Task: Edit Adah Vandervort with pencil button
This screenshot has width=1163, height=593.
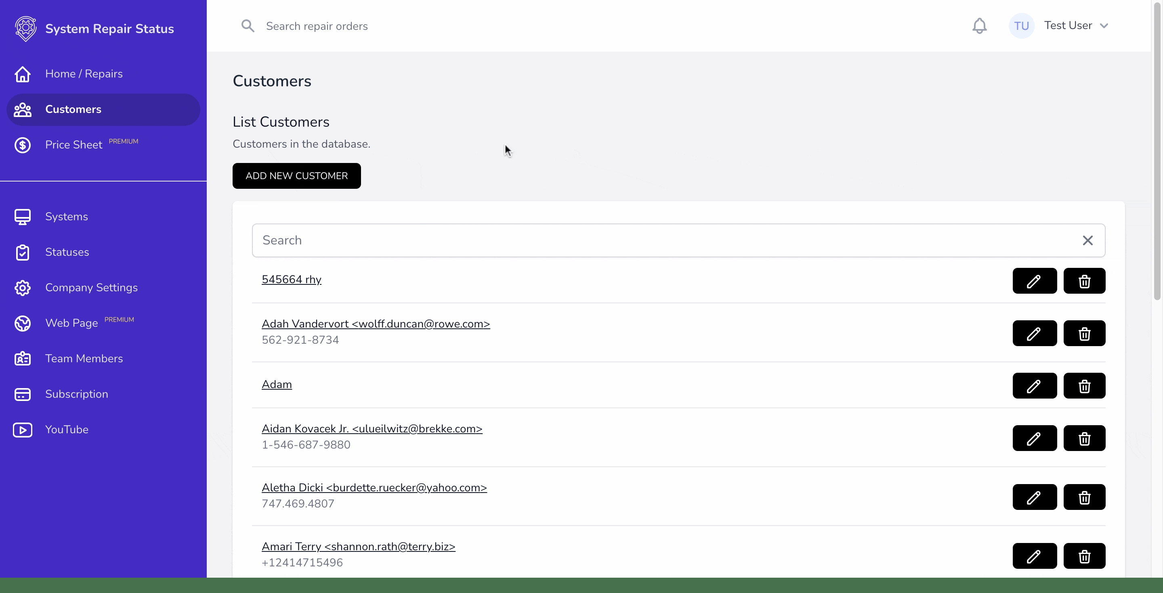Action: [1034, 333]
